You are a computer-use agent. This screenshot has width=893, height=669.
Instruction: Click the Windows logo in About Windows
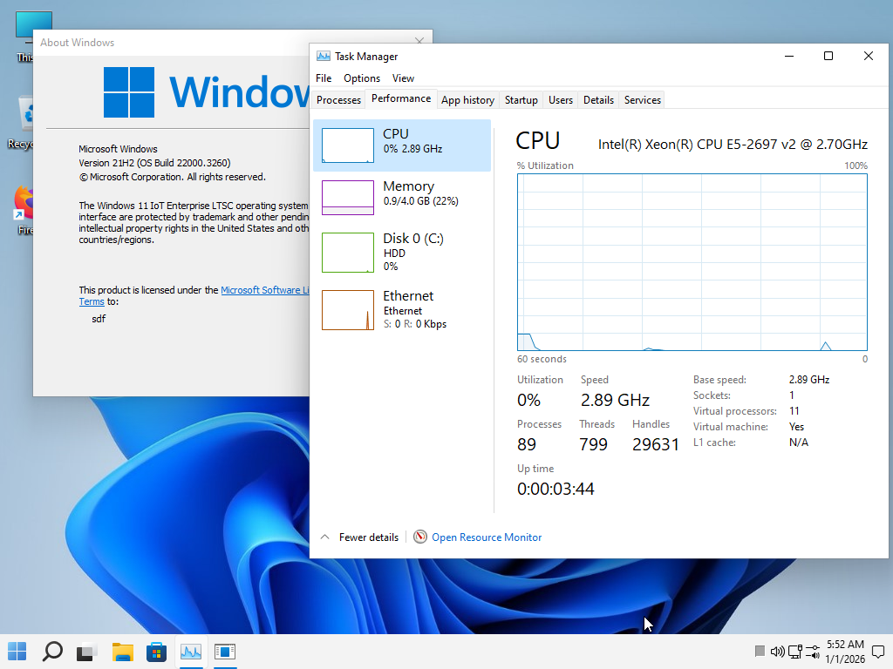(129, 92)
